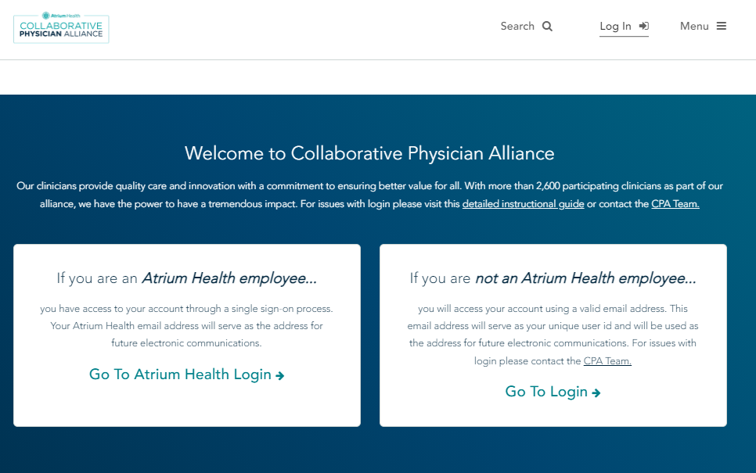Select Log In in the header

624,27
